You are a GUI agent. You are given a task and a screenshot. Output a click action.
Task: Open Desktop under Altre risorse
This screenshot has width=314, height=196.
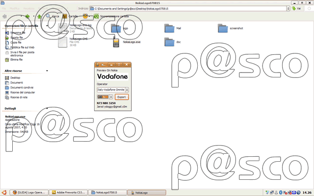[x=13, y=78]
